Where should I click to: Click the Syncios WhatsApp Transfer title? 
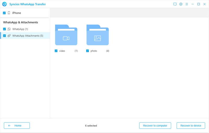coord(28,4)
